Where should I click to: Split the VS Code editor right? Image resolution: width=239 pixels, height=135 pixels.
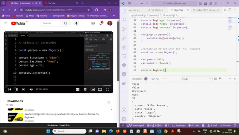(x=230, y=10)
